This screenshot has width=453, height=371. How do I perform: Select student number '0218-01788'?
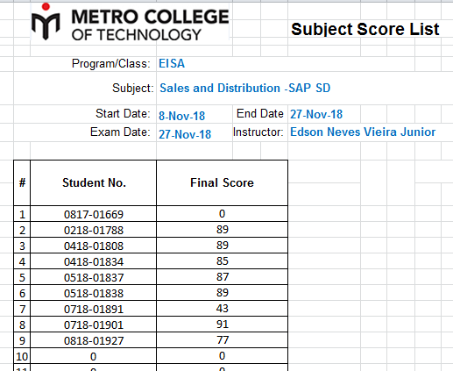[94, 230]
